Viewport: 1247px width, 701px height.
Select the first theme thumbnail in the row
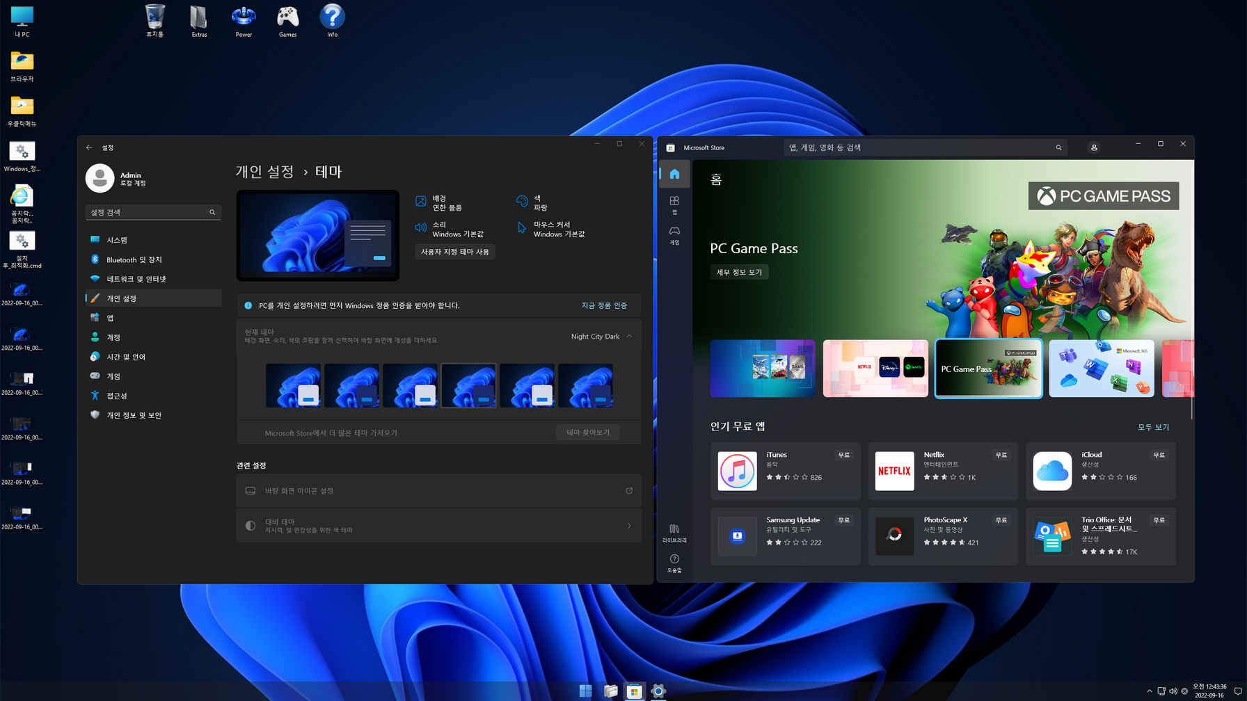point(293,385)
